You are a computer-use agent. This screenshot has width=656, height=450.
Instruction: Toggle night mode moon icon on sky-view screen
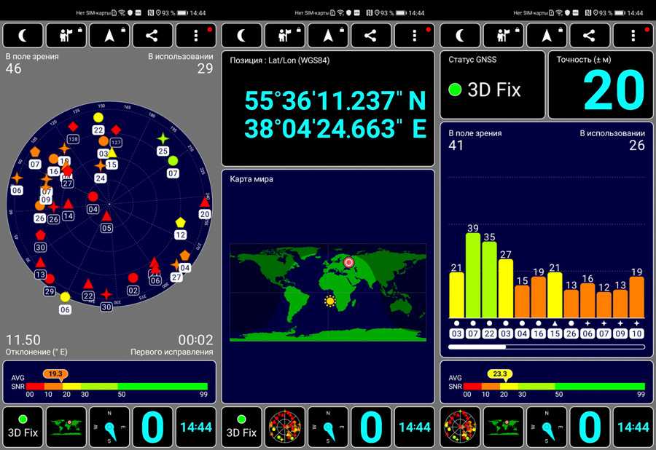(x=23, y=35)
